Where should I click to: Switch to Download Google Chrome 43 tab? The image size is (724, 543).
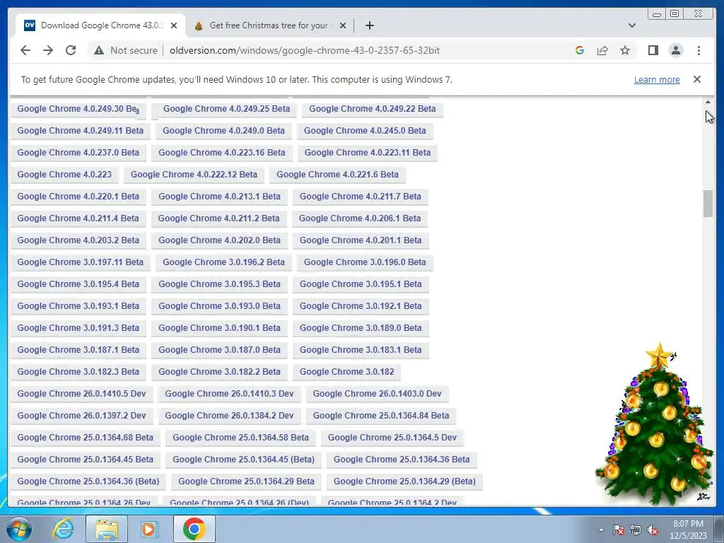coord(100,25)
